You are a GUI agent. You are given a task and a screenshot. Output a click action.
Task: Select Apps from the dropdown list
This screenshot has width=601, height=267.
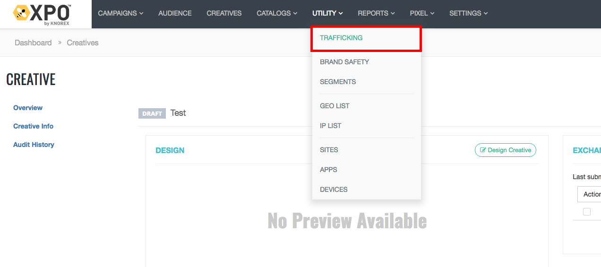click(328, 170)
